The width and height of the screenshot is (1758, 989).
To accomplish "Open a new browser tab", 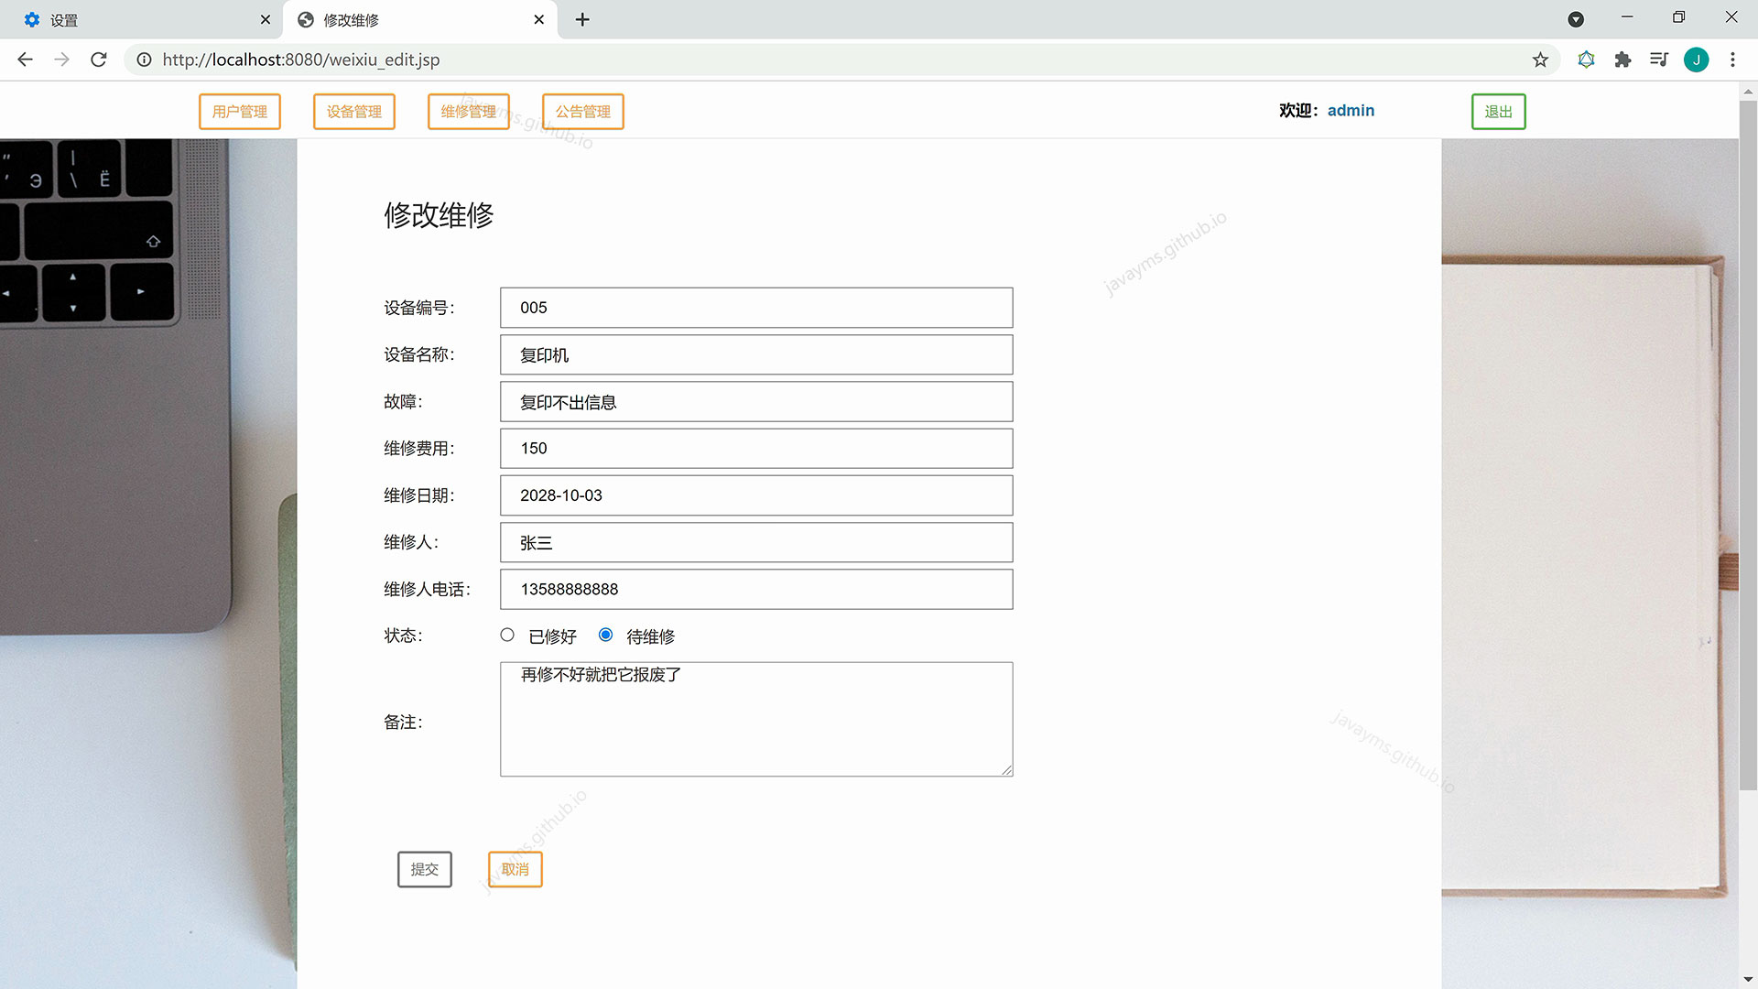I will [582, 19].
